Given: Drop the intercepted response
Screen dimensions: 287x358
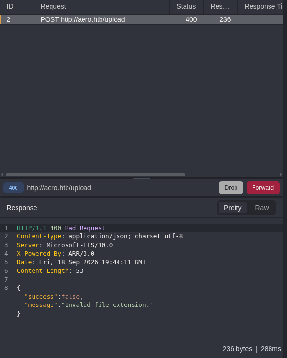Looking at the screenshot, I should 231,188.
